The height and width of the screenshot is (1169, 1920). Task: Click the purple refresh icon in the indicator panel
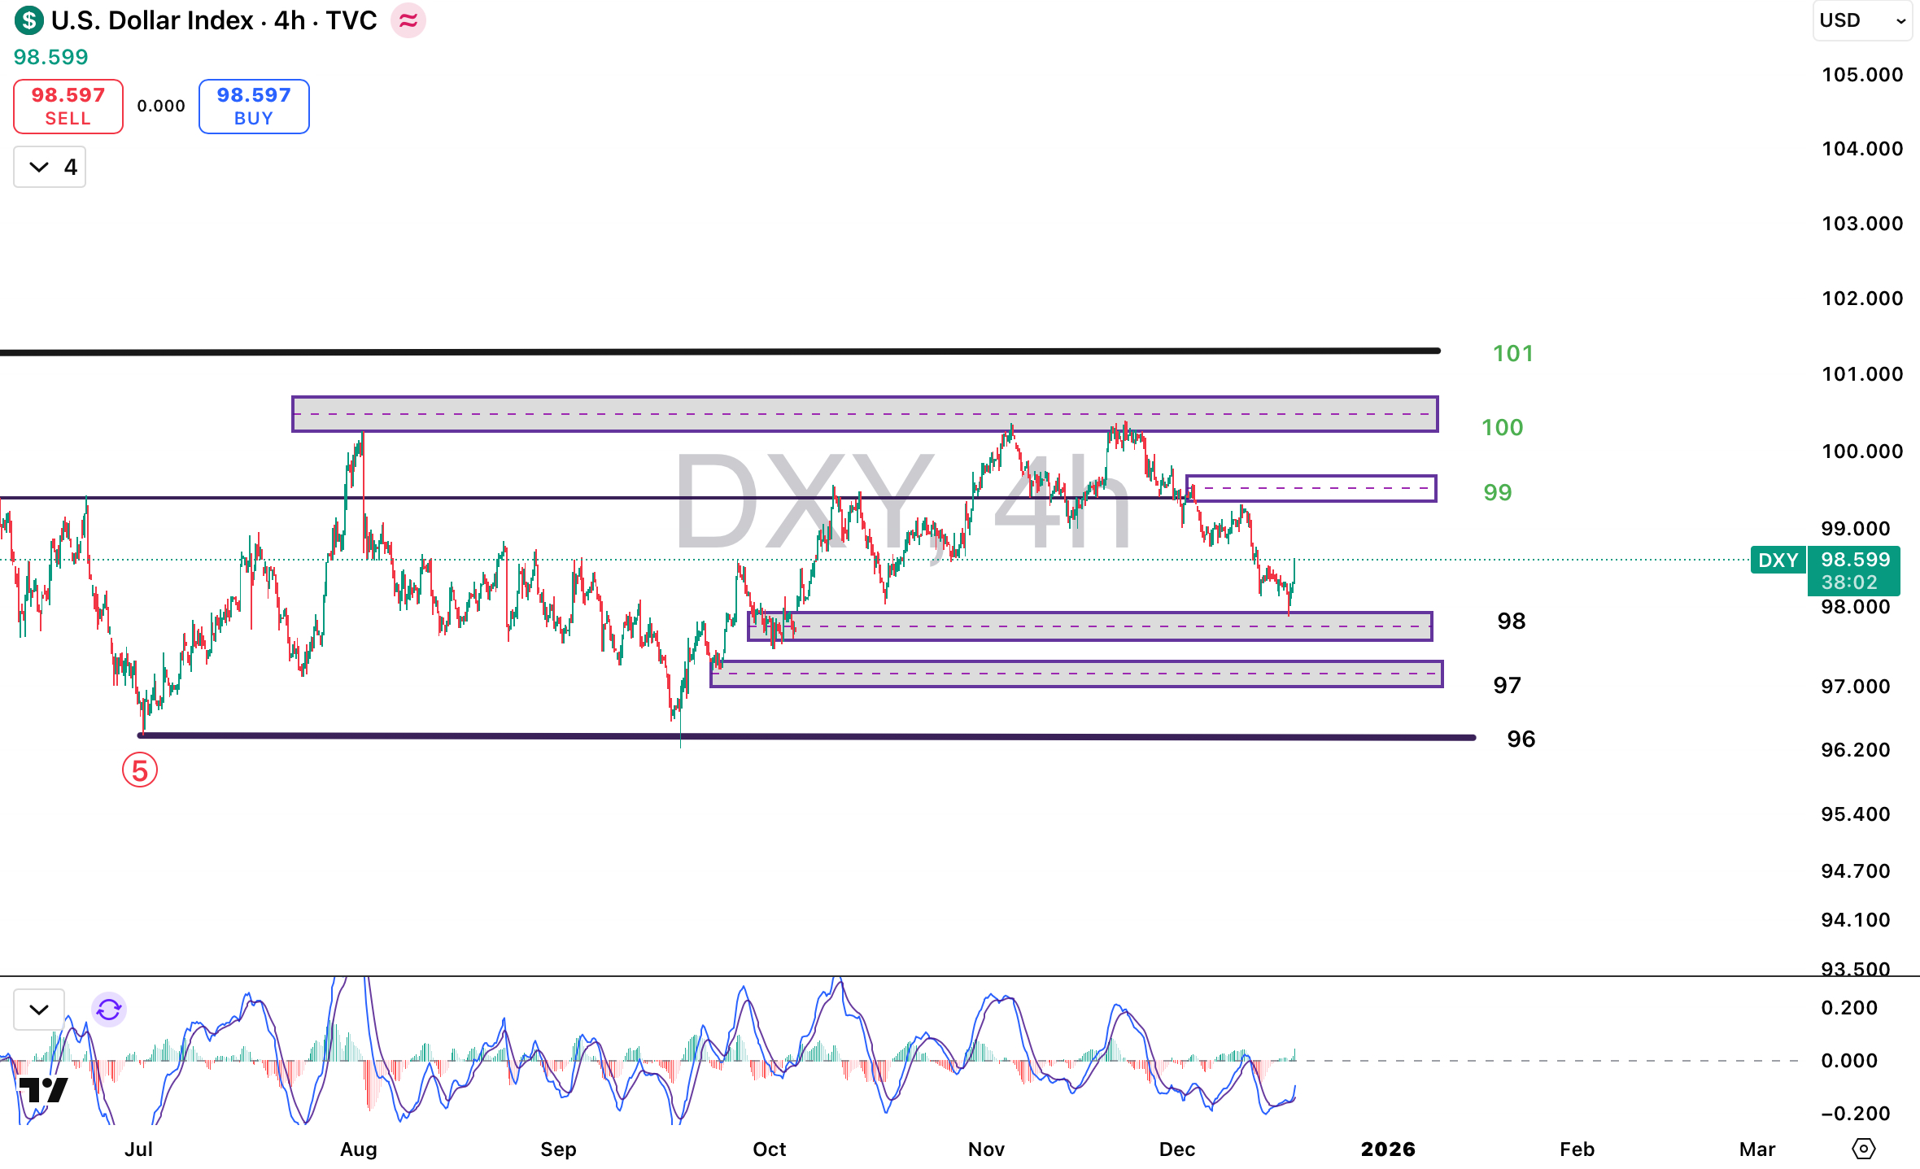pyautogui.click(x=108, y=1009)
